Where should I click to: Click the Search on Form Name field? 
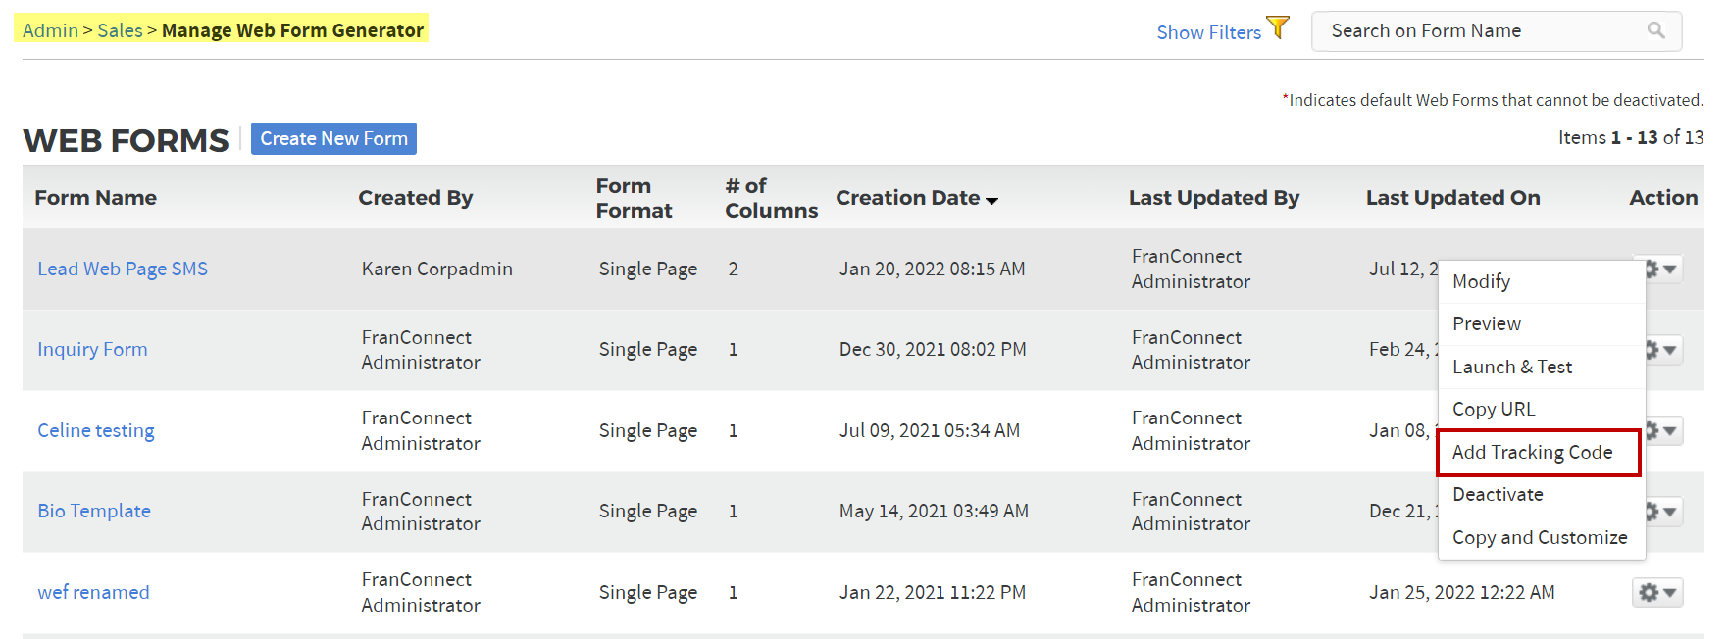(1497, 30)
